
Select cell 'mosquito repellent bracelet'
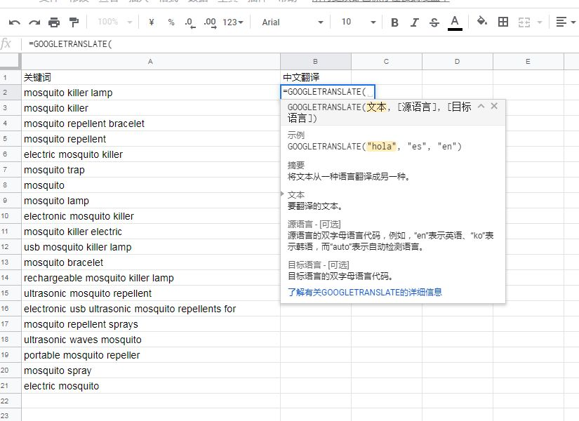151,123
